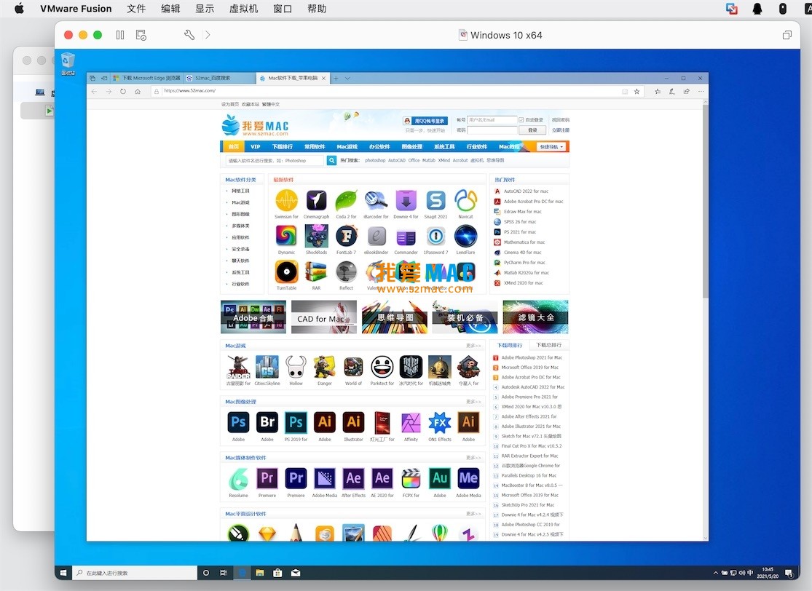Click the photoshop hot search link

tap(375, 160)
